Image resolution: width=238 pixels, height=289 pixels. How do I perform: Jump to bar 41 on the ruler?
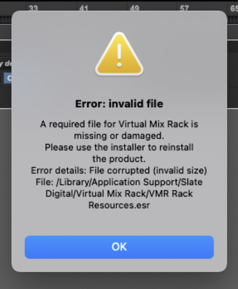(84, 8)
